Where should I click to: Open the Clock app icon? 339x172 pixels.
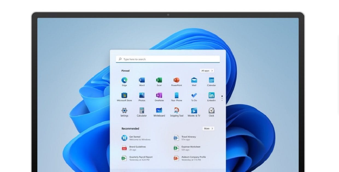(x=211, y=110)
